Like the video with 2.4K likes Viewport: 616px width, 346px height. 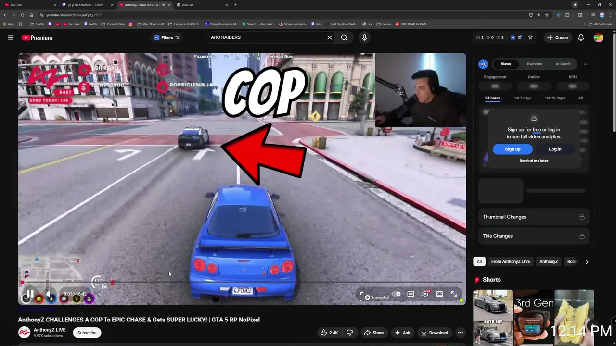coord(330,333)
